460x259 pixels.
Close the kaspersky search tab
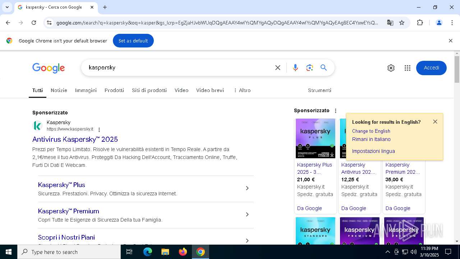[92, 7]
